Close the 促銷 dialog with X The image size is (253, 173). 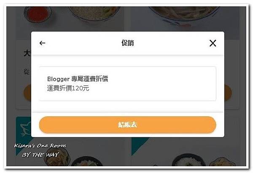tap(213, 43)
